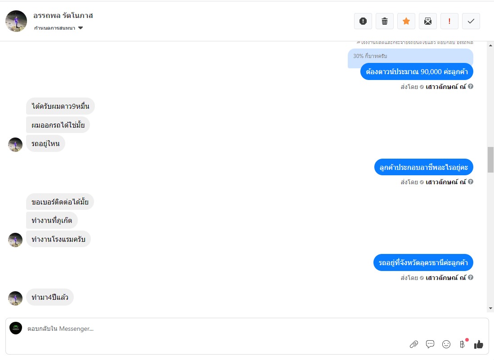Open the กำหนดการสนทนา dropdown
Viewport: 494px width, 360px height.
tap(59, 28)
